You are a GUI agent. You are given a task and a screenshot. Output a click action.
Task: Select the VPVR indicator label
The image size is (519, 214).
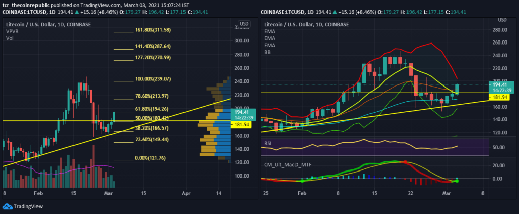(13, 31)
